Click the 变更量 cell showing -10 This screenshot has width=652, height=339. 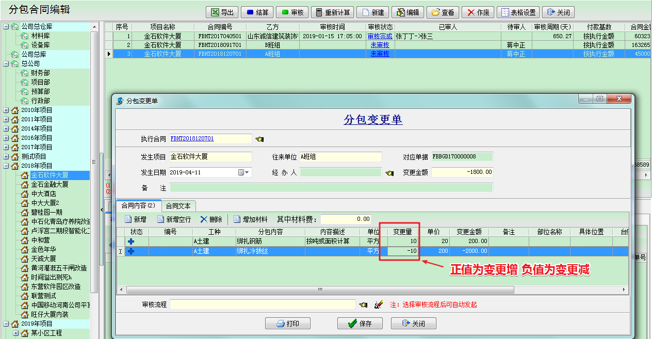click(402, 251)
